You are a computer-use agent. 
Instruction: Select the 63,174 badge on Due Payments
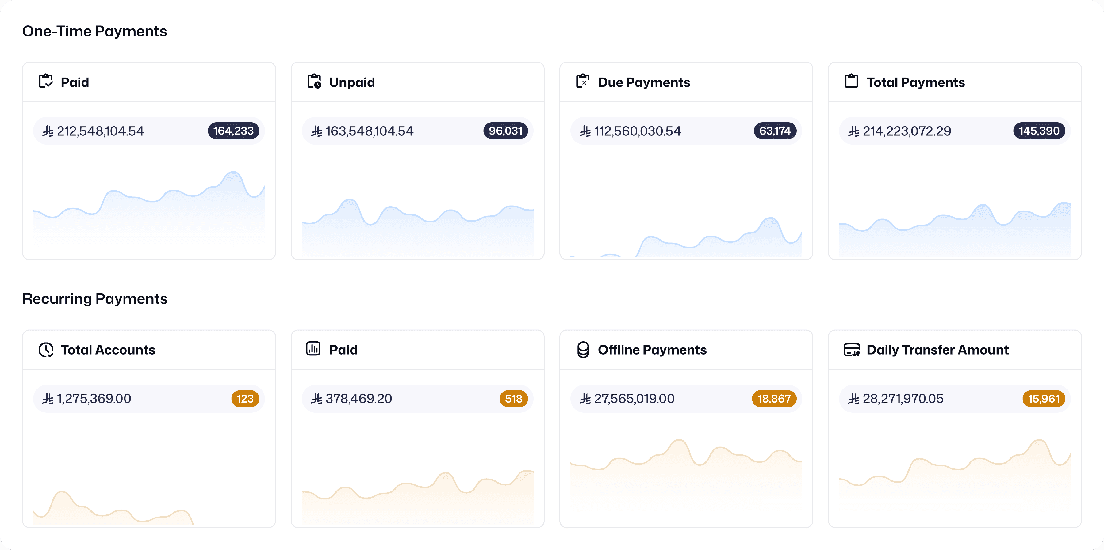click(x=774, y=131)
